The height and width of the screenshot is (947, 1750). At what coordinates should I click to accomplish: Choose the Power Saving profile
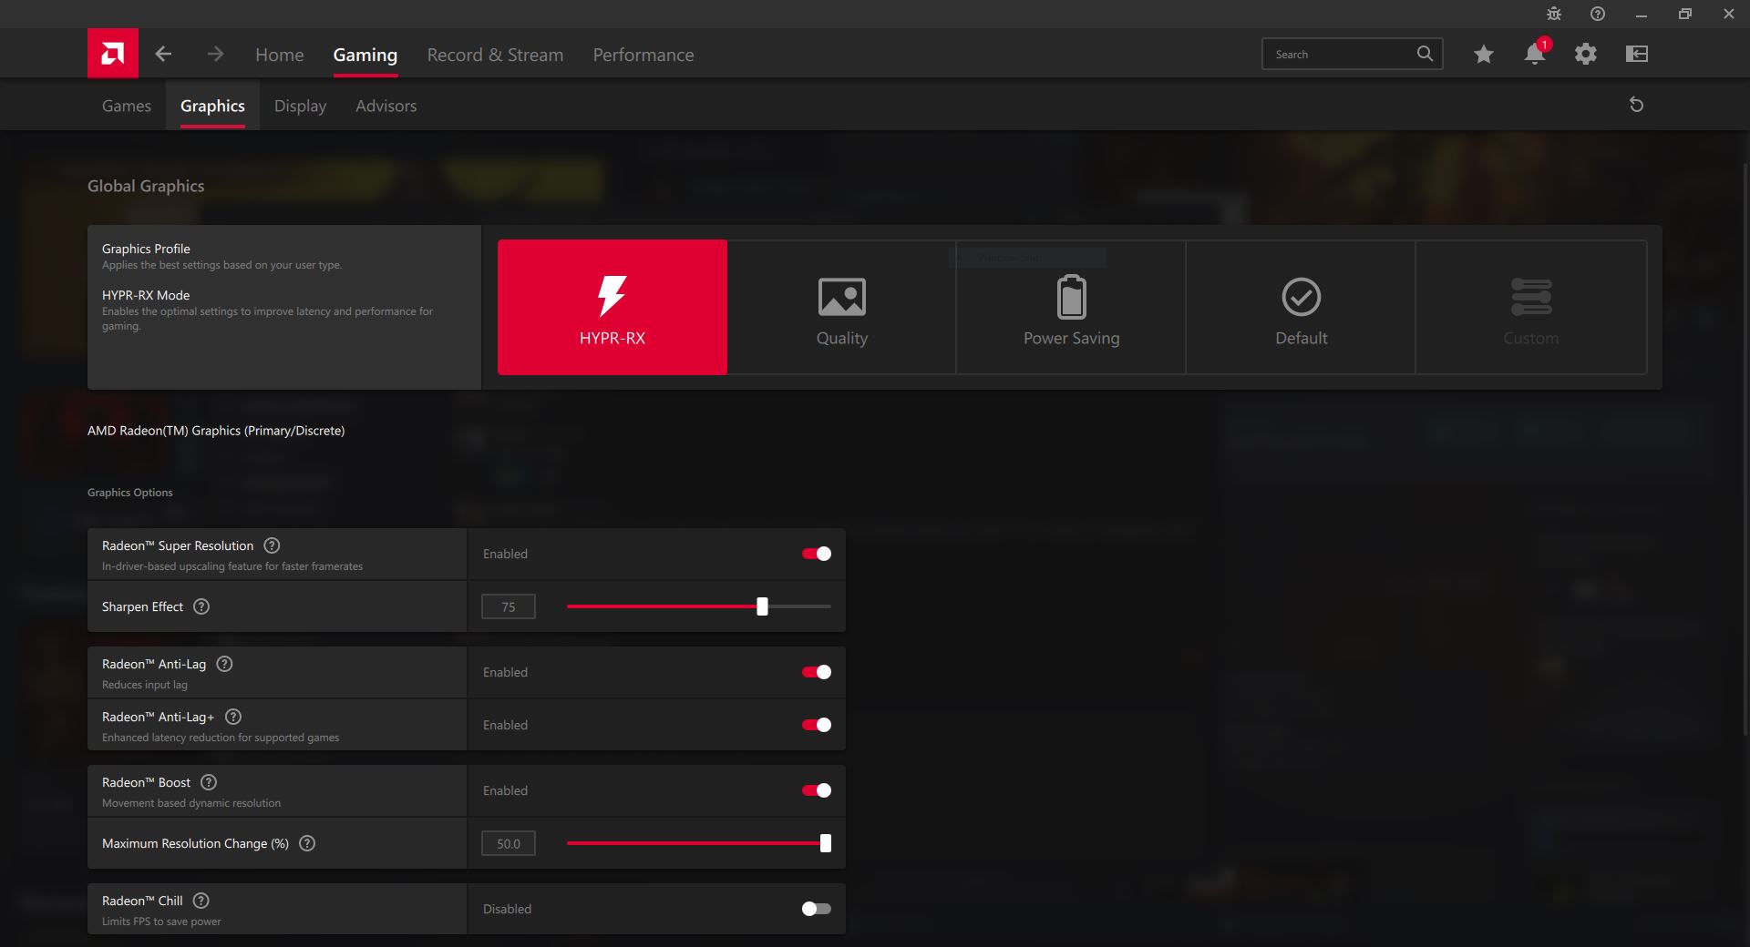coord(1071,308)
